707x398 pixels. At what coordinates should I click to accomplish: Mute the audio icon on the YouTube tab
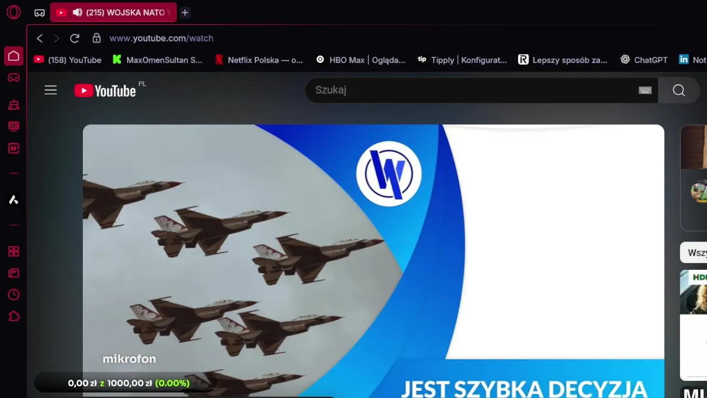tap(77, 12)
